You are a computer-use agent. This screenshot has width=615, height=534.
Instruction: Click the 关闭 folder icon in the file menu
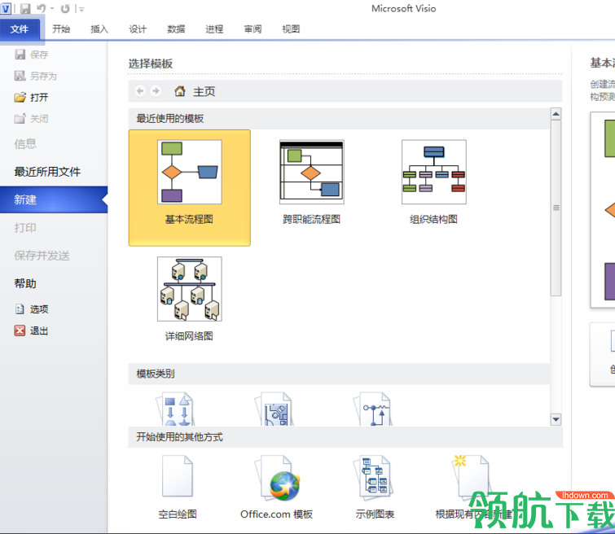(x=20, y=118)
